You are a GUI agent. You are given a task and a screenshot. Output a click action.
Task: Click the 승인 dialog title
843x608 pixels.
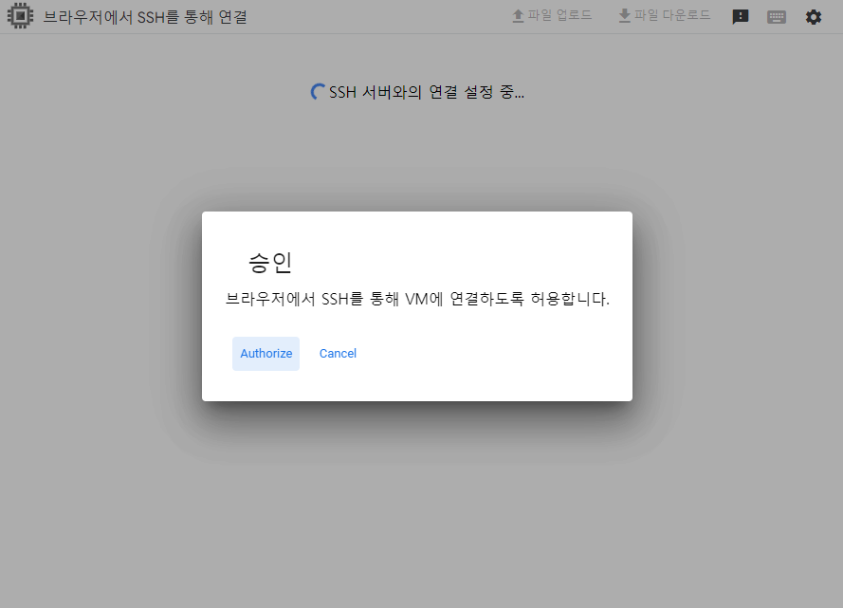(270, 263)
